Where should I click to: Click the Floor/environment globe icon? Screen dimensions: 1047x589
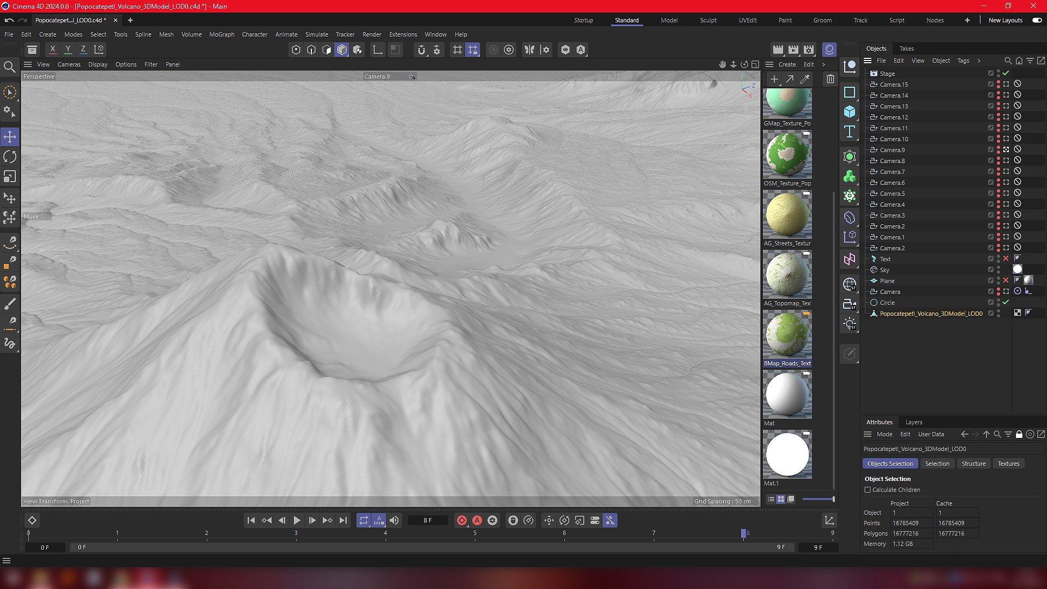click(850, 284)
